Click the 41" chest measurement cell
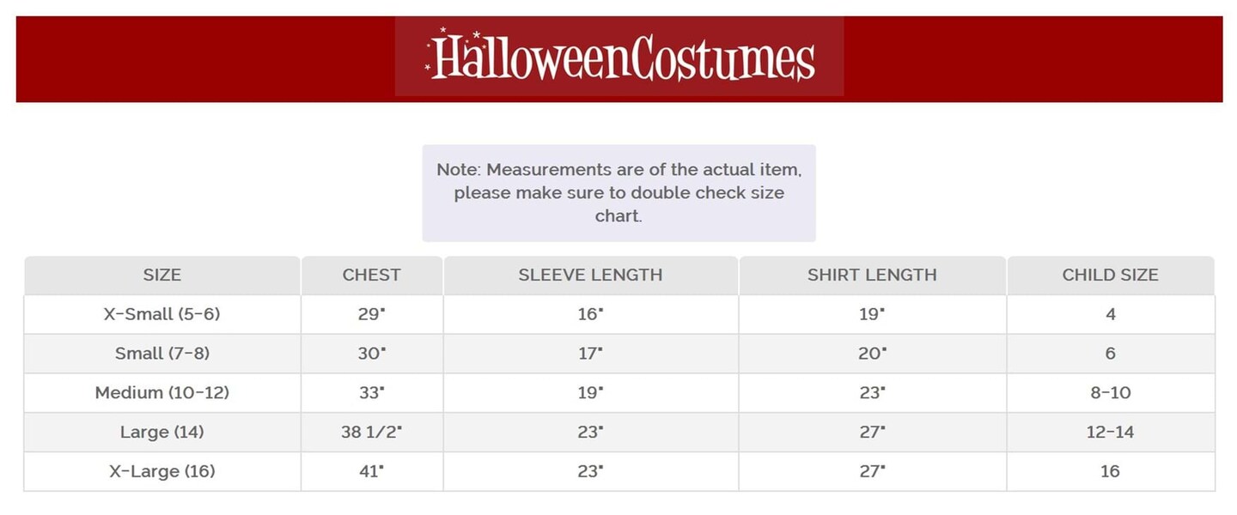 coord(371,471)
